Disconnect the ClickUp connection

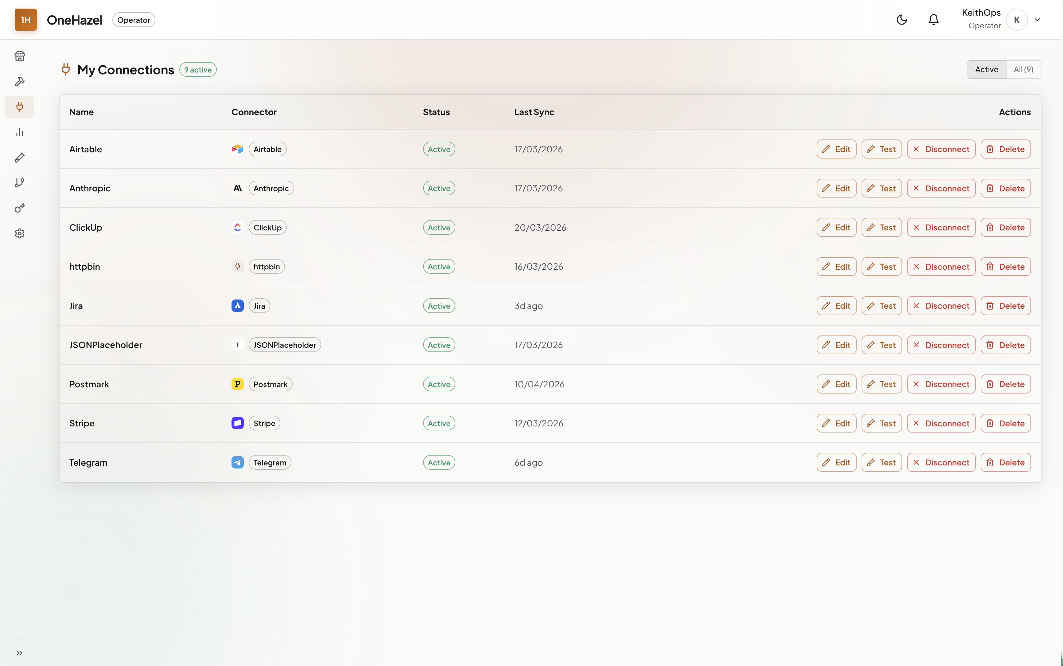[941, 227]
